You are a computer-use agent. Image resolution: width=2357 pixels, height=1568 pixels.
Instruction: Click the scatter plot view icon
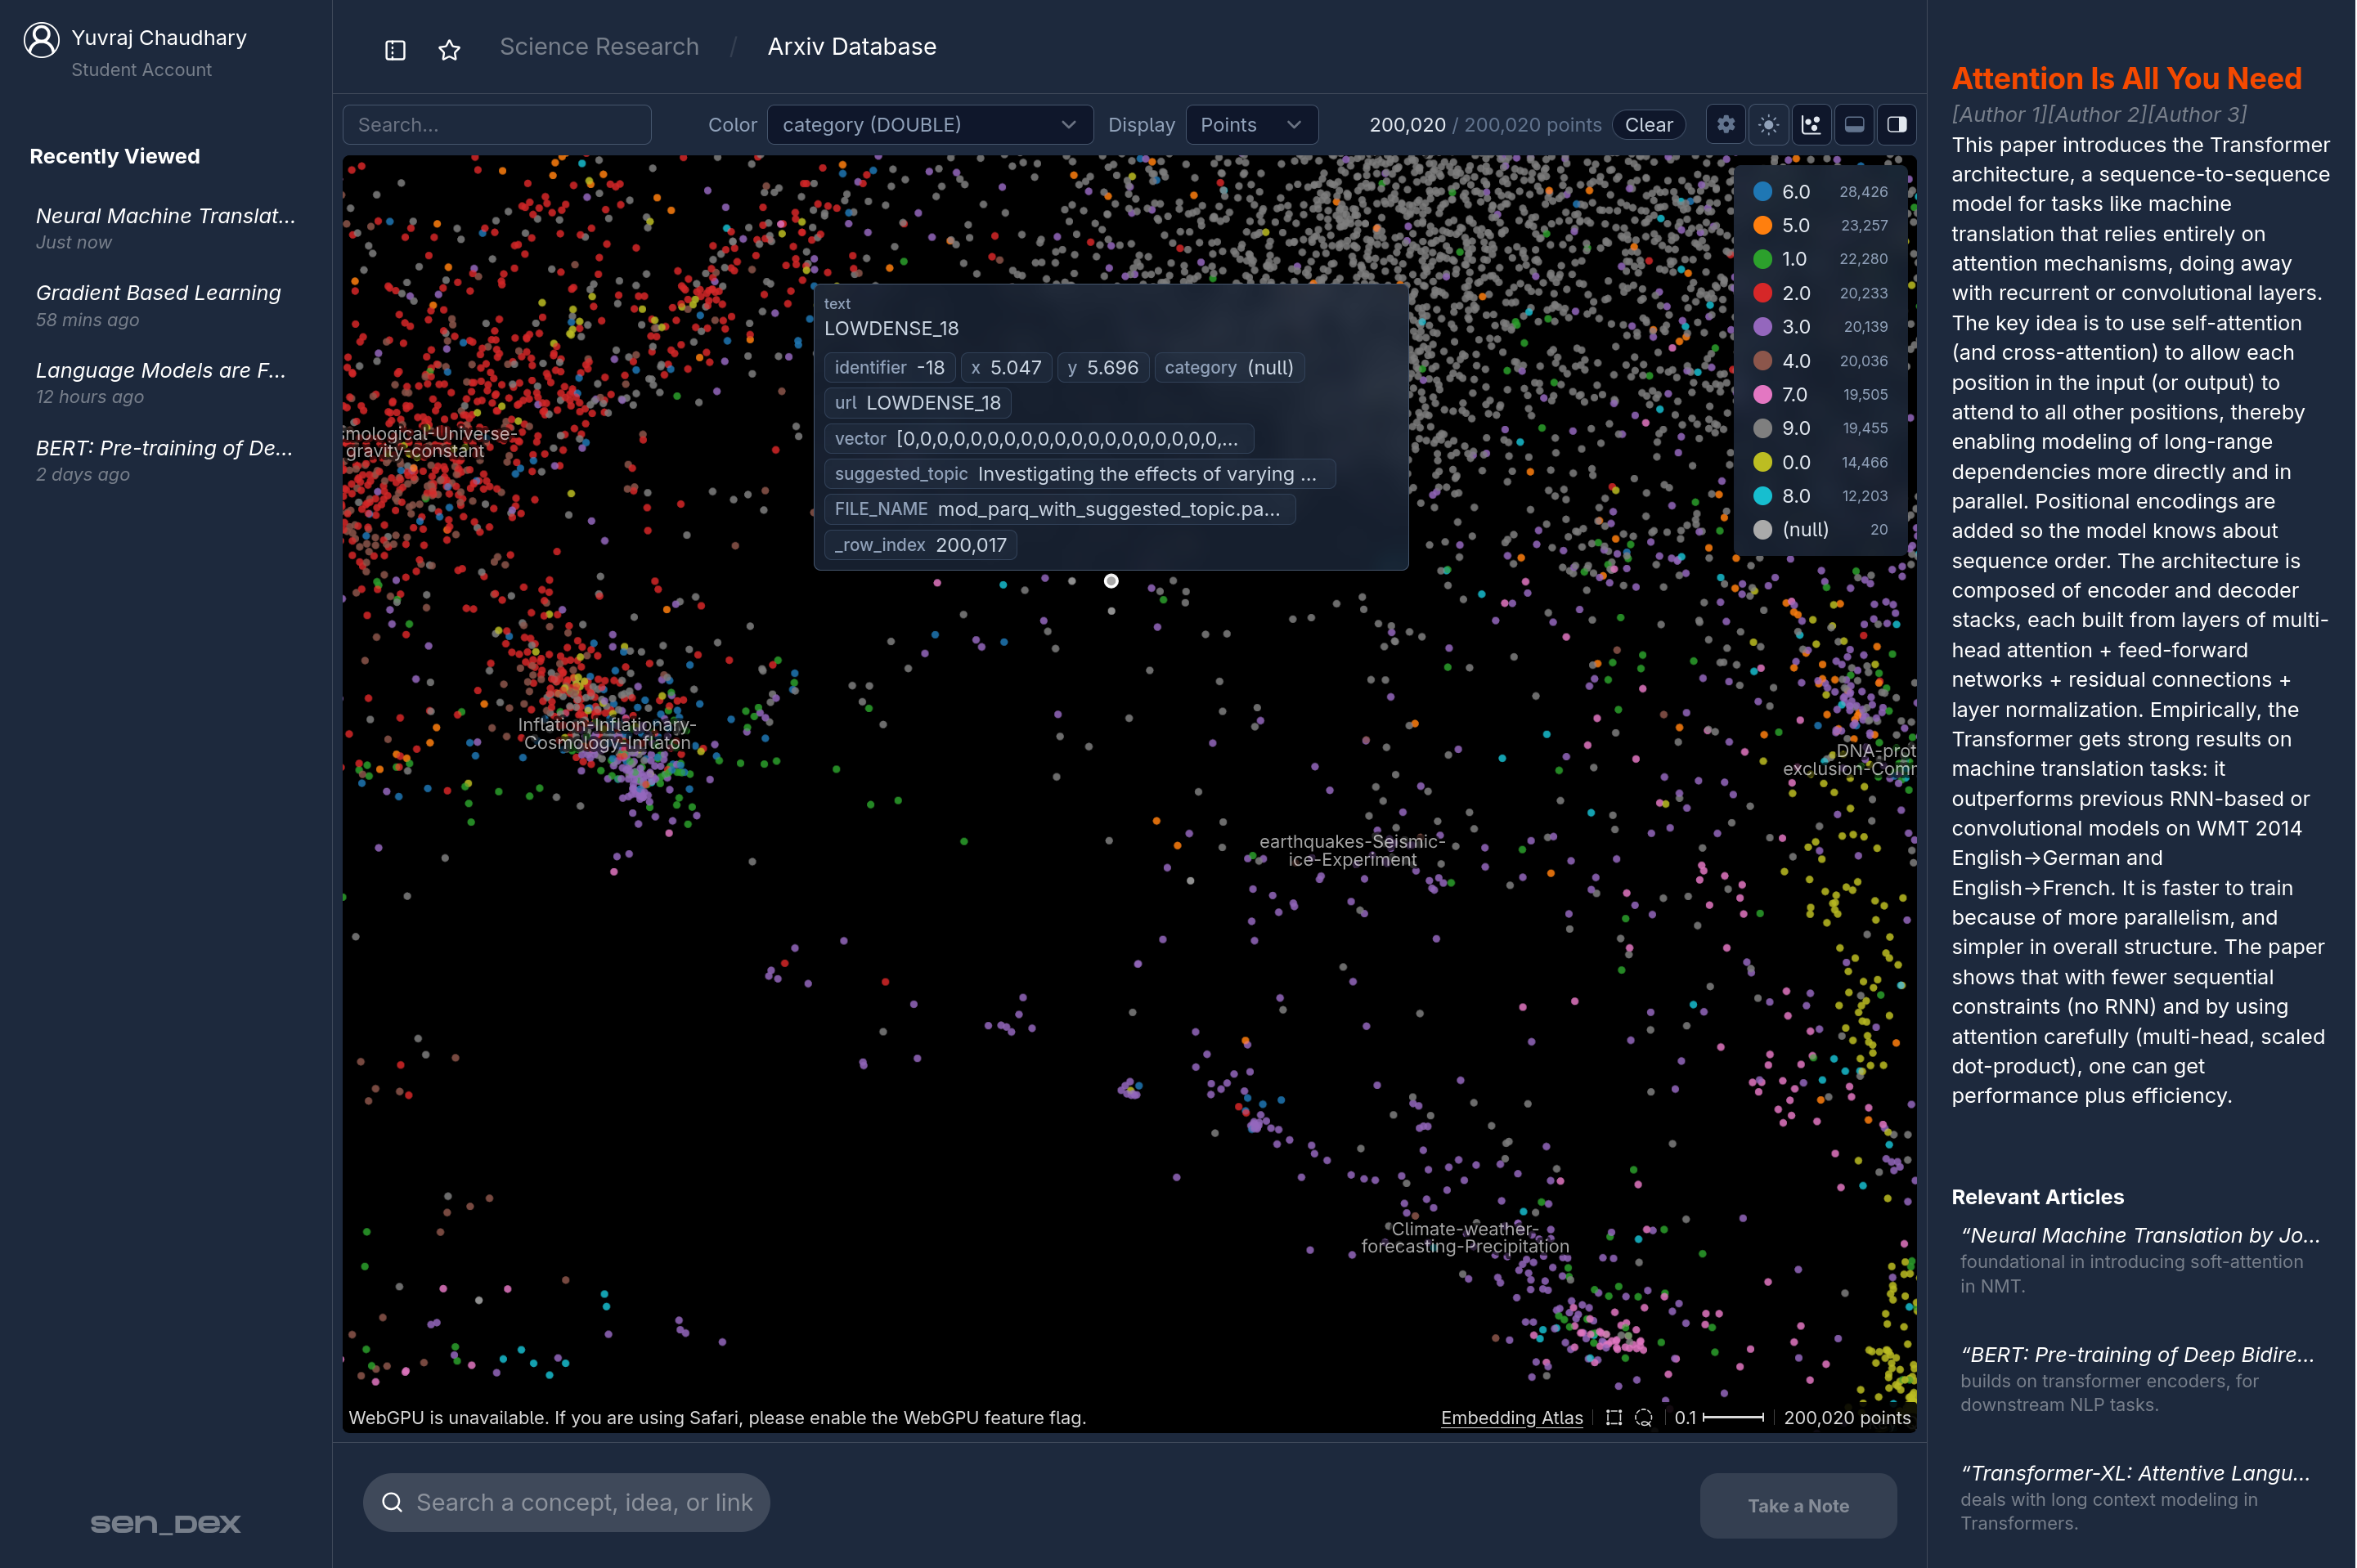click(1811, 125)
